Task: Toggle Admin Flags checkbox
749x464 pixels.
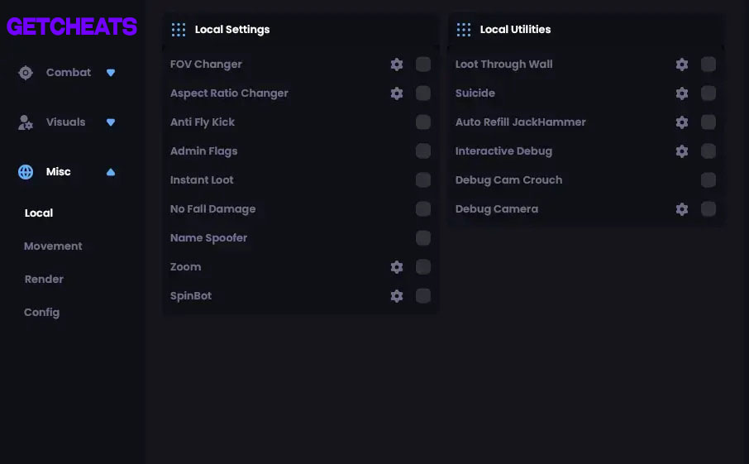Action: pos(422,151)
